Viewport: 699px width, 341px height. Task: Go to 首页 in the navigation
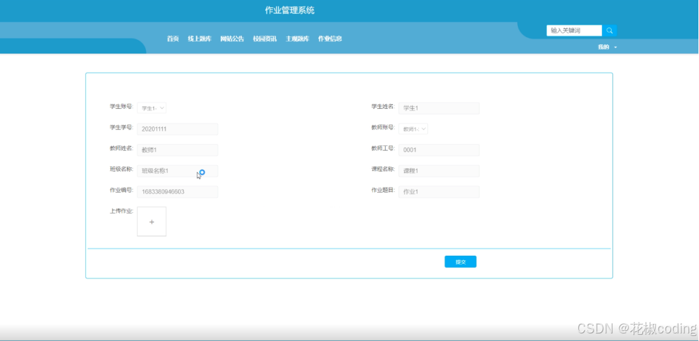click(173, 39)
